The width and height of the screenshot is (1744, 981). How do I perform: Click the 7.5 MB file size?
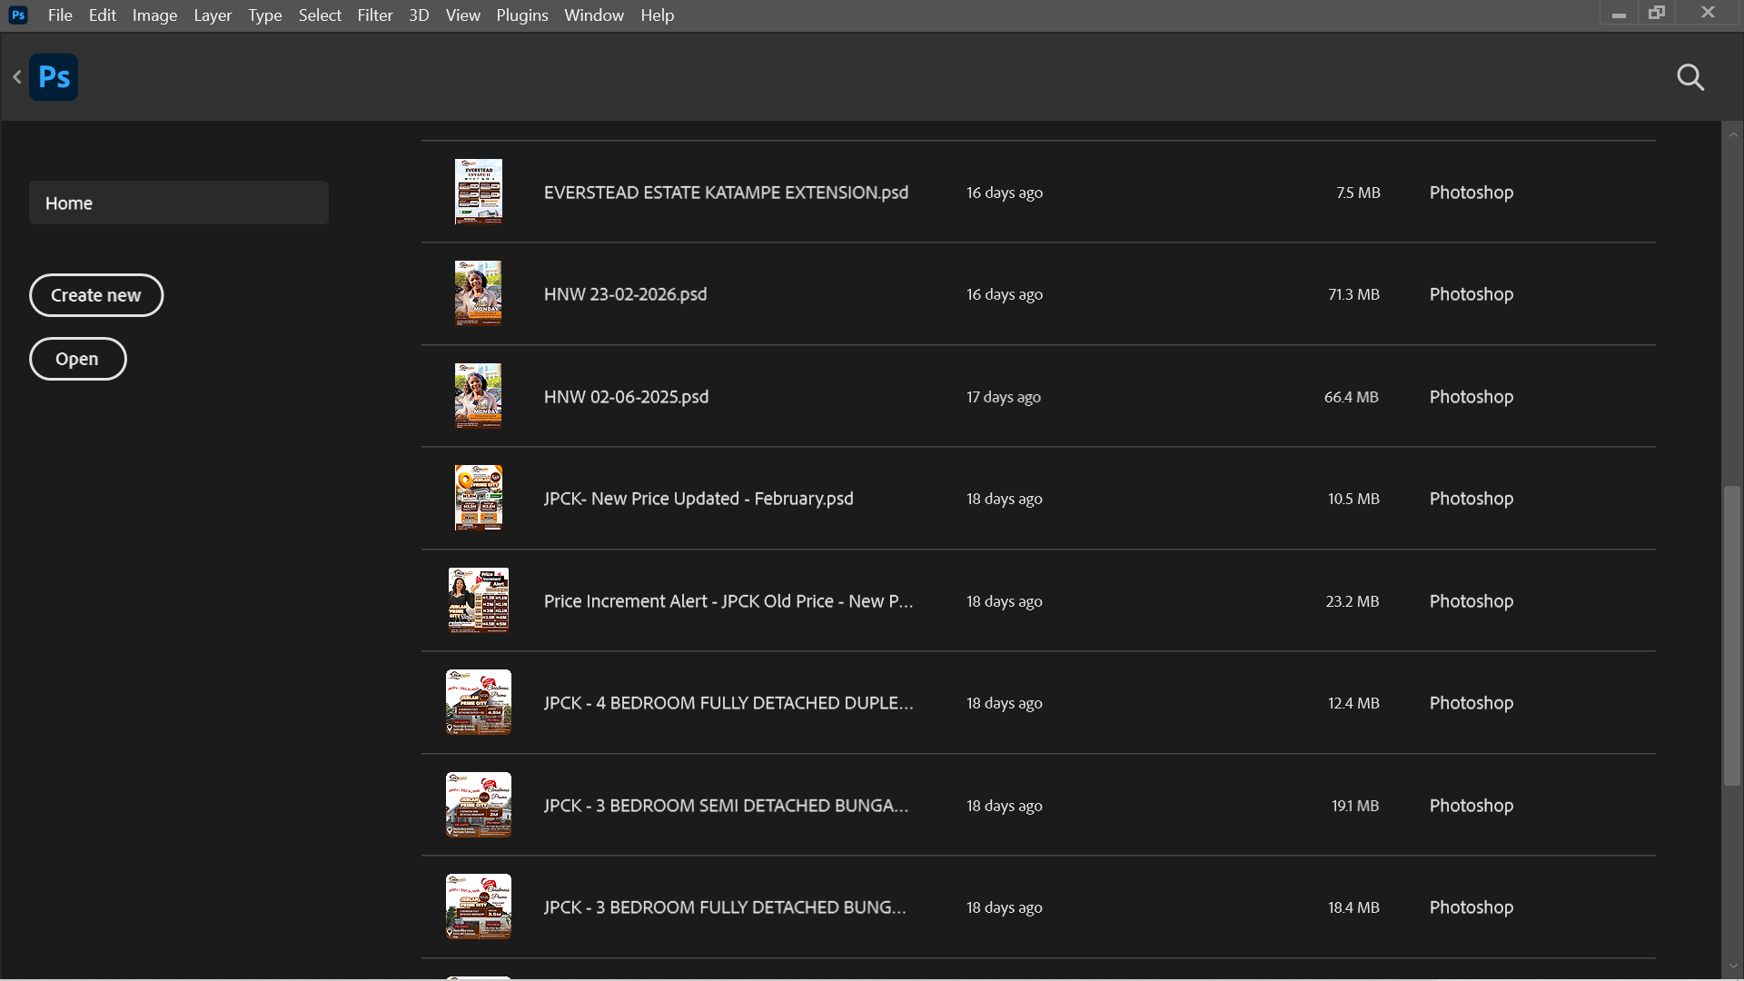(1358, 193)
